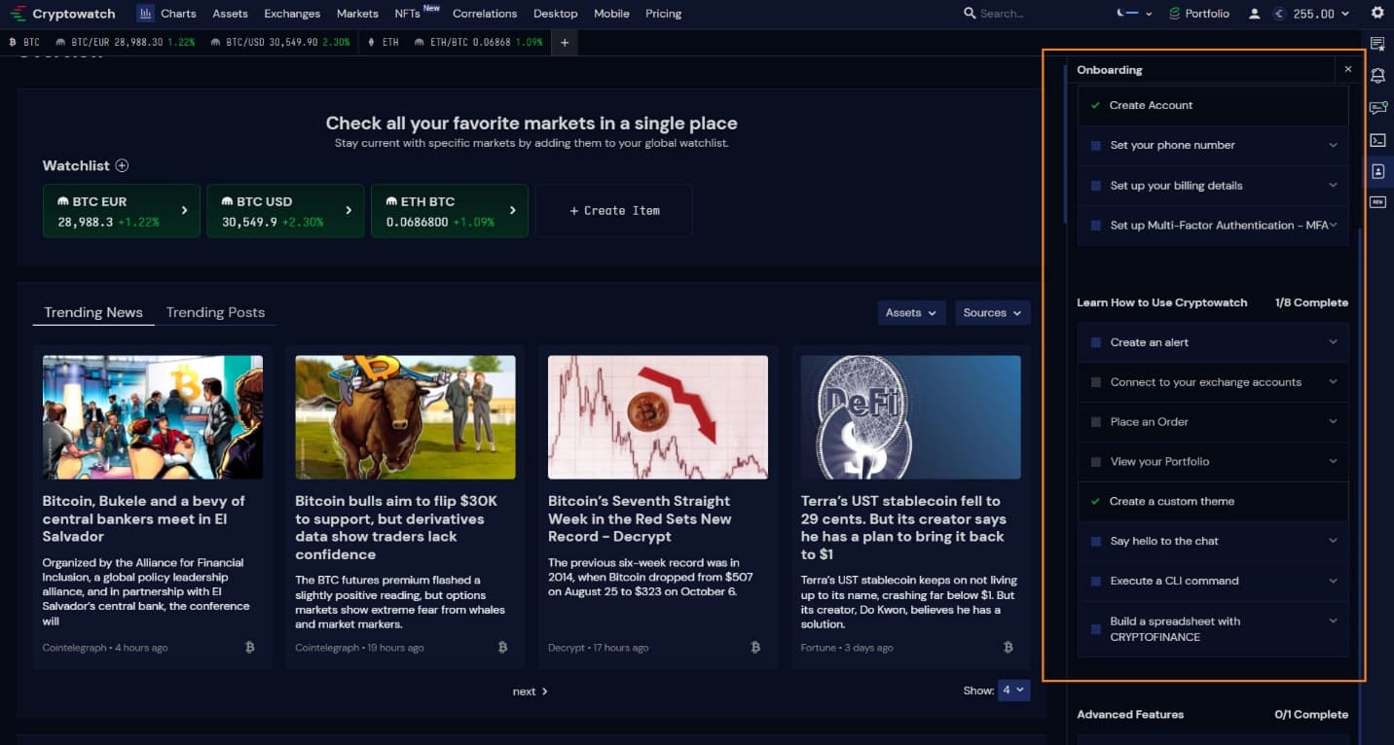Check Set your phone number box
Viewport: 1394px width, 745px height.
(x=1096, y=146)
